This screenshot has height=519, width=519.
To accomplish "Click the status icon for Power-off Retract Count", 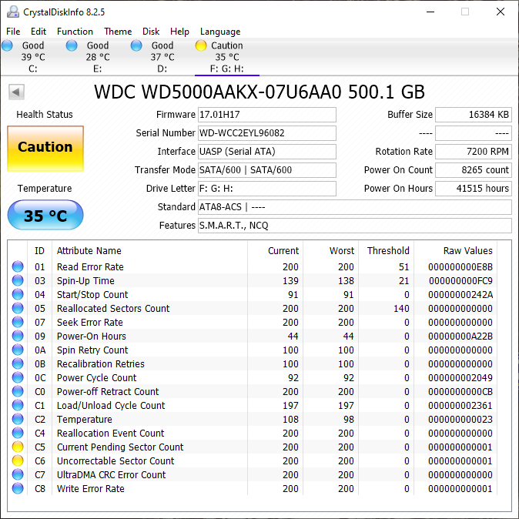I will click(x=18, y=391).
